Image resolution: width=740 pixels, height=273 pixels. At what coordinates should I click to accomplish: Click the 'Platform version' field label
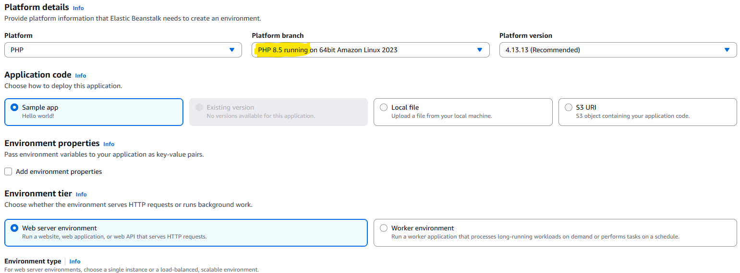pos(526,35)
